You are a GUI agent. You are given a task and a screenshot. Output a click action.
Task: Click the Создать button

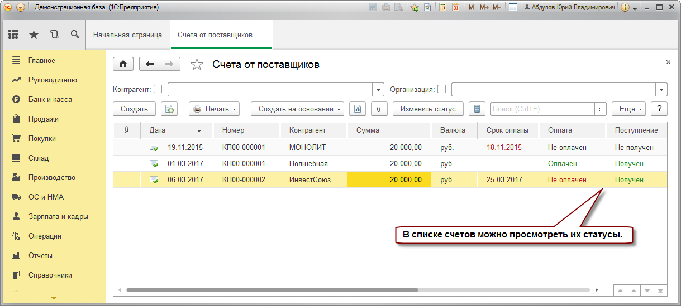click(134, 109)
